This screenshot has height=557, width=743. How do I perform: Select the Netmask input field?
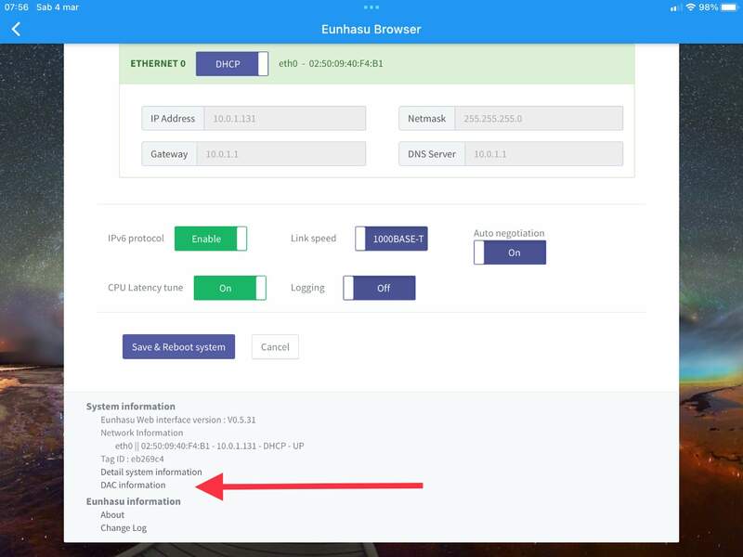pyautogui.click(x=539, y=119)
